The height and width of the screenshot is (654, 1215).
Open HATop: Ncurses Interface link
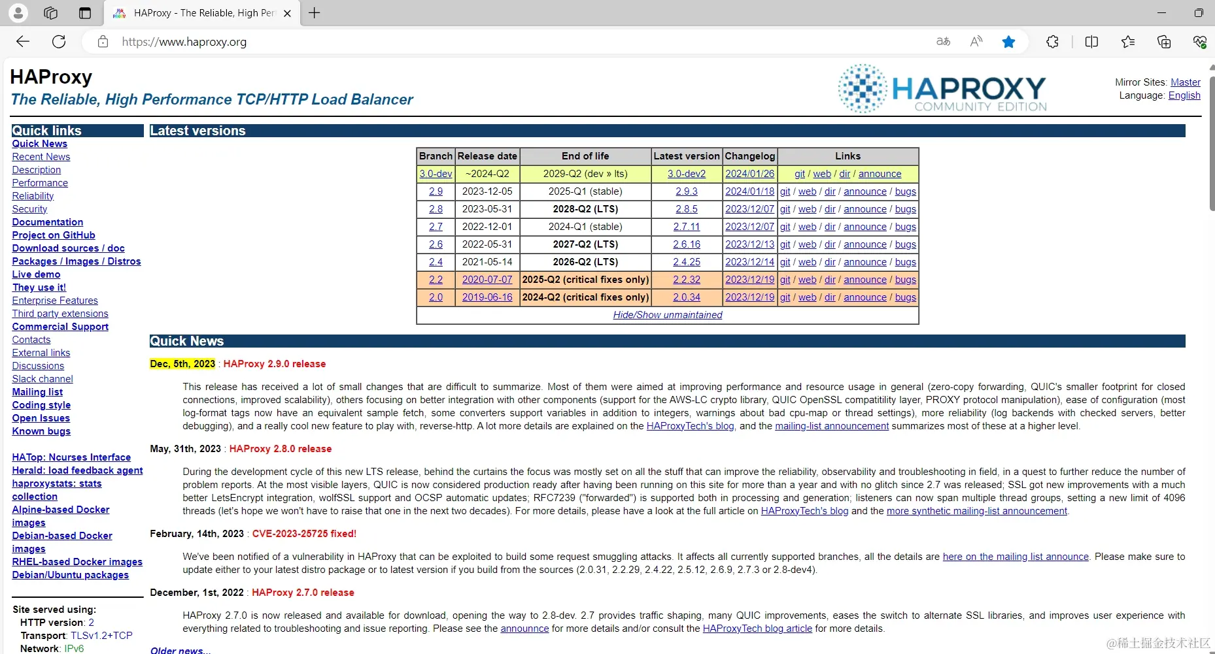coord(71,457)
